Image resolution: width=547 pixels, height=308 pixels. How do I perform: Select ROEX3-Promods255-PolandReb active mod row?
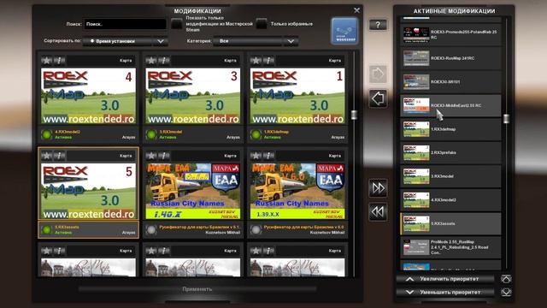450,34
